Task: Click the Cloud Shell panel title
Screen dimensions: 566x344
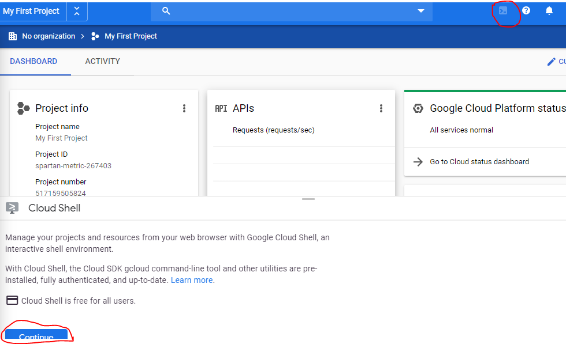Action: pos(54,208)
